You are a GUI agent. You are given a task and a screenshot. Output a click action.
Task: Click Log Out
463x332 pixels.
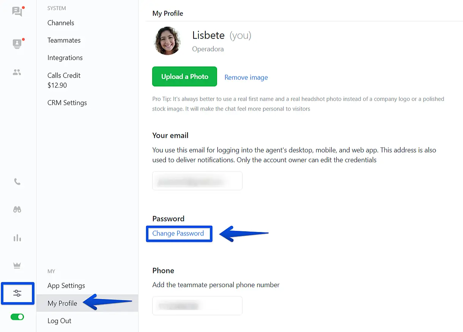[59, 321]
